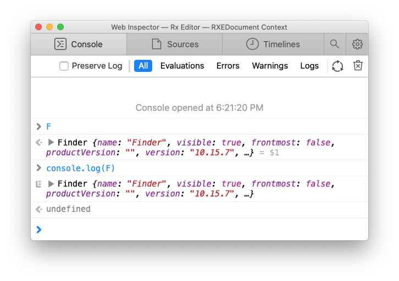Open the Timelines tab

(x=273, y=44)
